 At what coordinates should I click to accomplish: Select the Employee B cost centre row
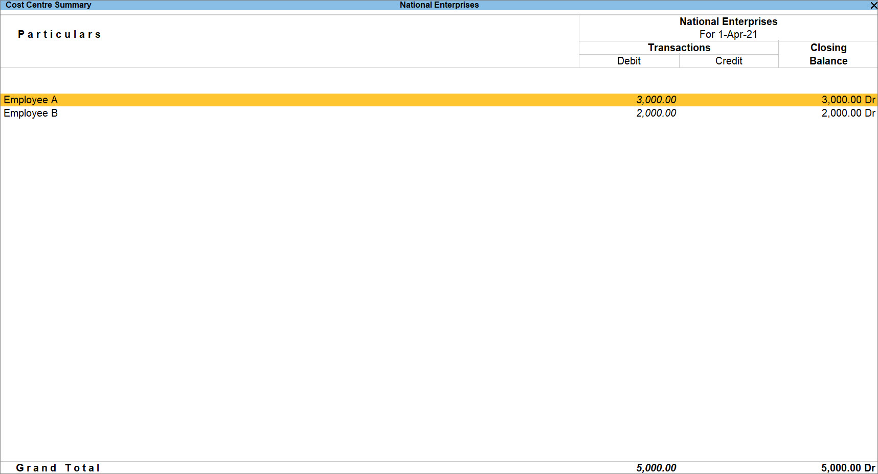pyautogui.click(x=439, y=113)
